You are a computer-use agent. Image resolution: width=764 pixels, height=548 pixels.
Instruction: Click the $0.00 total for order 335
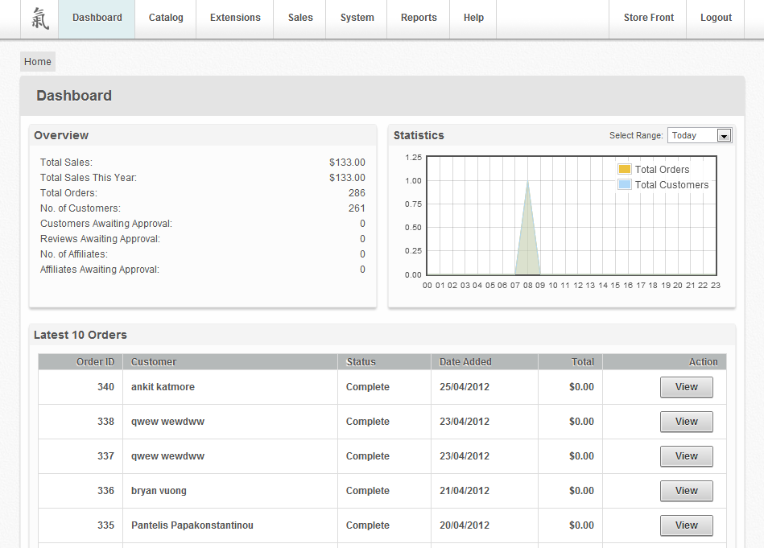point(581,525)
